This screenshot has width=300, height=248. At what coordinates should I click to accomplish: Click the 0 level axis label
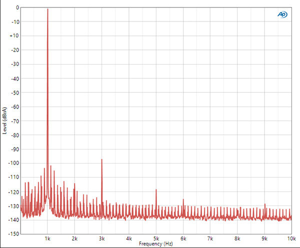click(17, 8)
